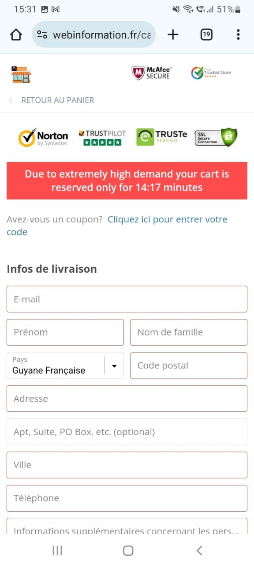Open a new browser tab with plus icon
254x566 pixels.
click(x=173, y=34)
